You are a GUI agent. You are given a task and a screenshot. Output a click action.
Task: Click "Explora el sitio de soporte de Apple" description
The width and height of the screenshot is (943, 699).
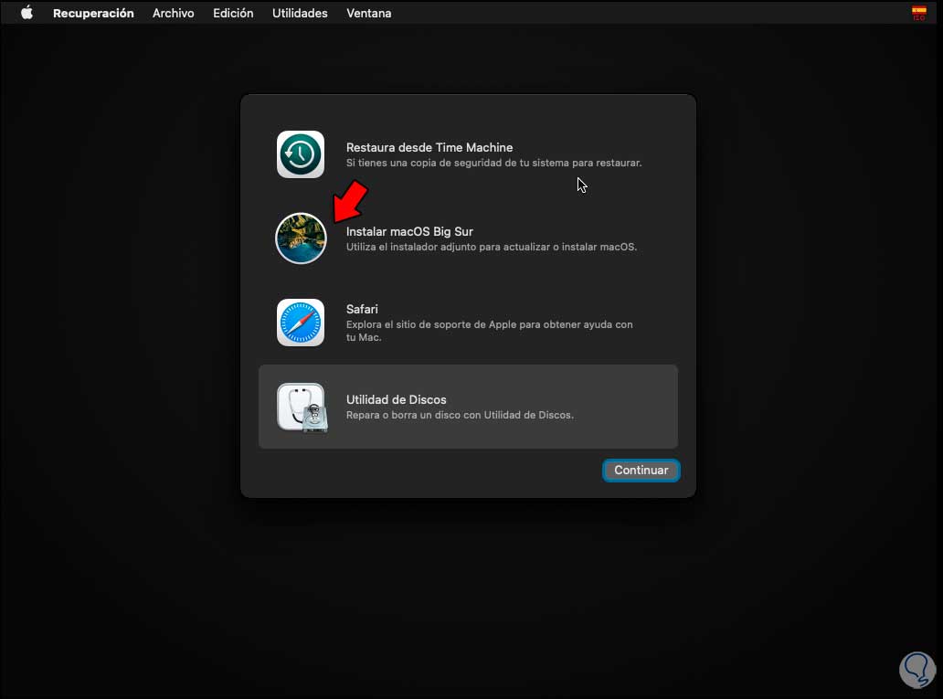(489, 331)
